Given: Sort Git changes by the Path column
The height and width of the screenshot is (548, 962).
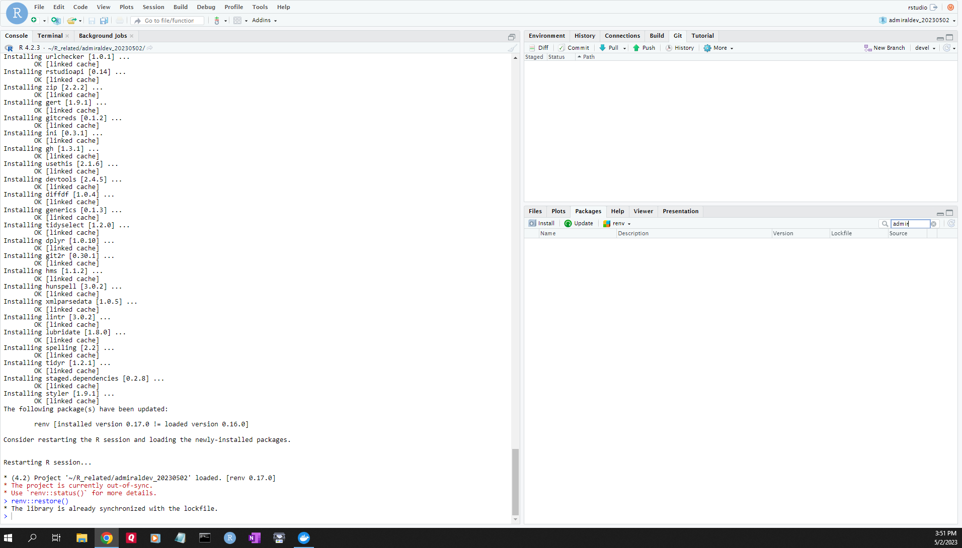Looking at the screenshot, I should tap(588, 57).
